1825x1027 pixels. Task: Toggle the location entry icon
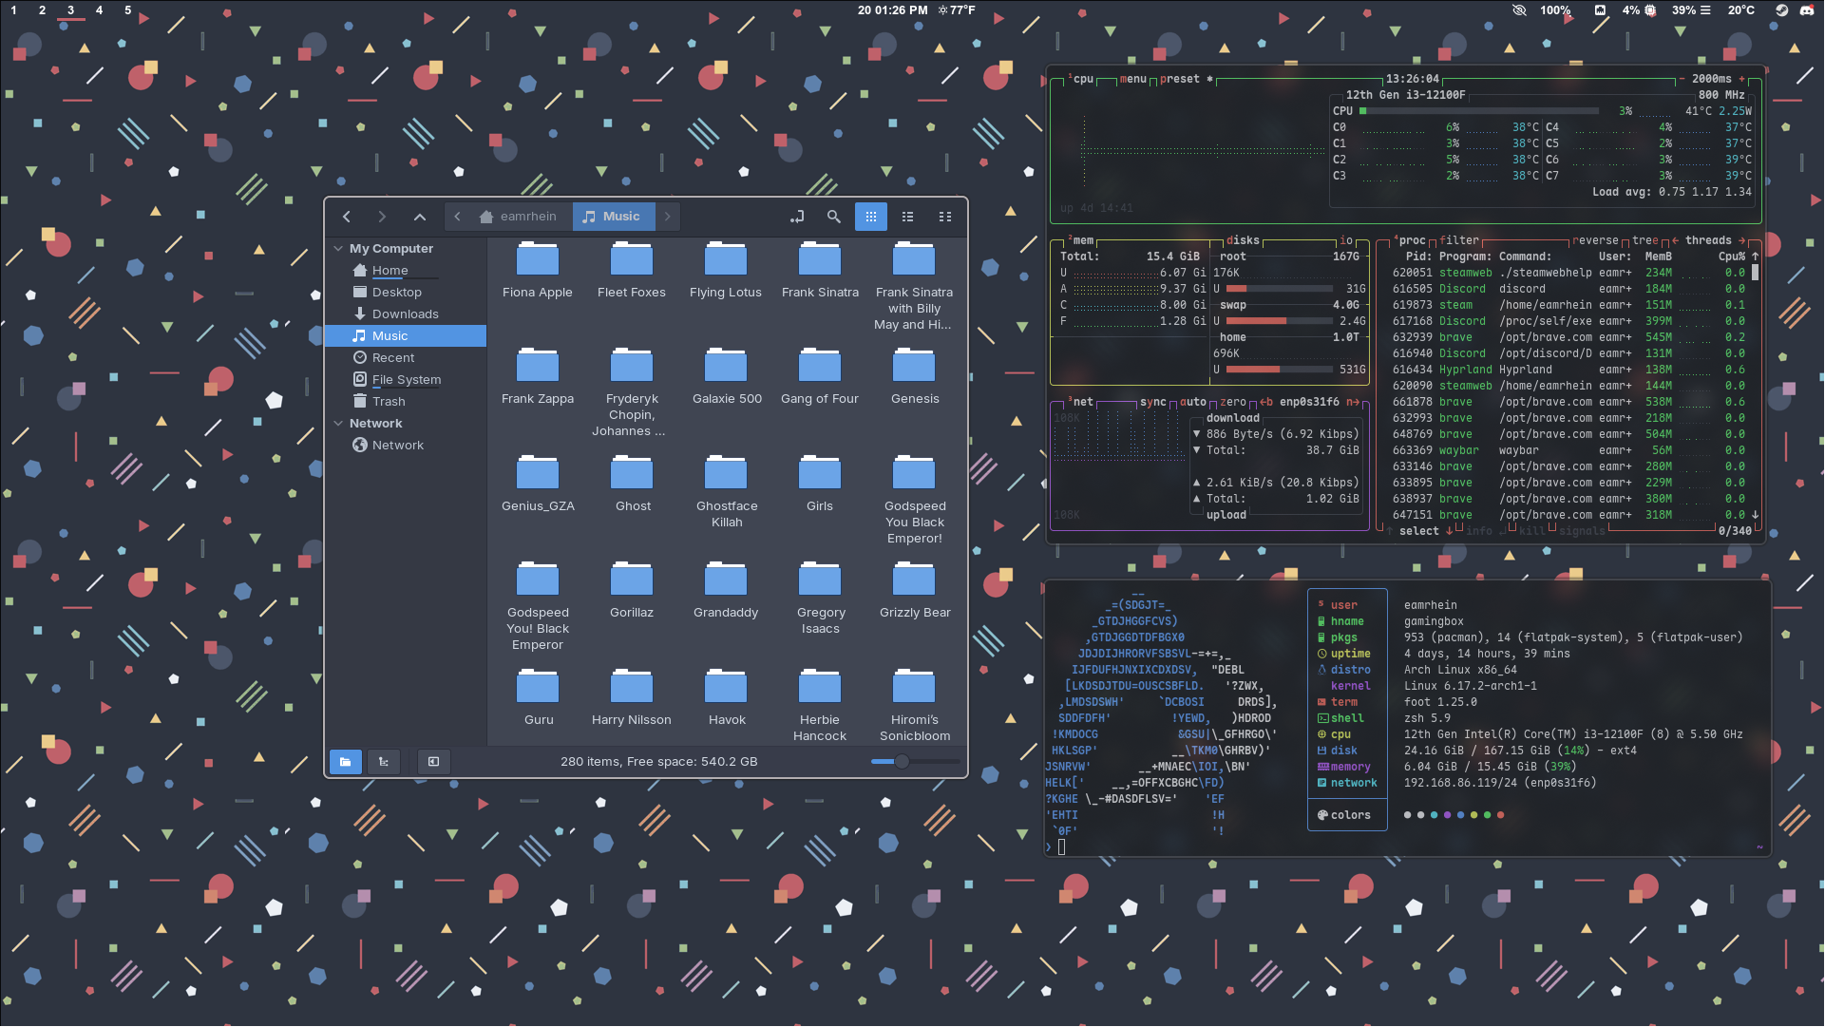(797, 217)
